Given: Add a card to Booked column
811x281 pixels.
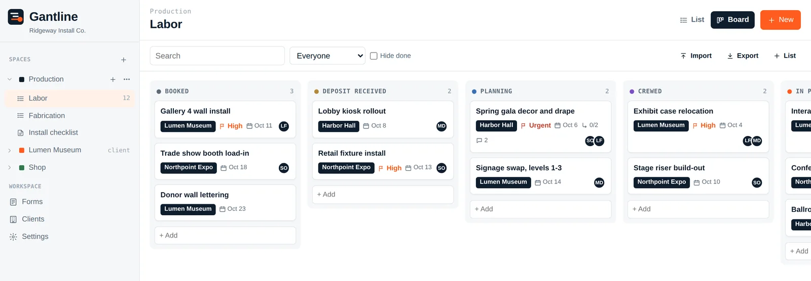Looking at the screenshot, I should (225, 236).
